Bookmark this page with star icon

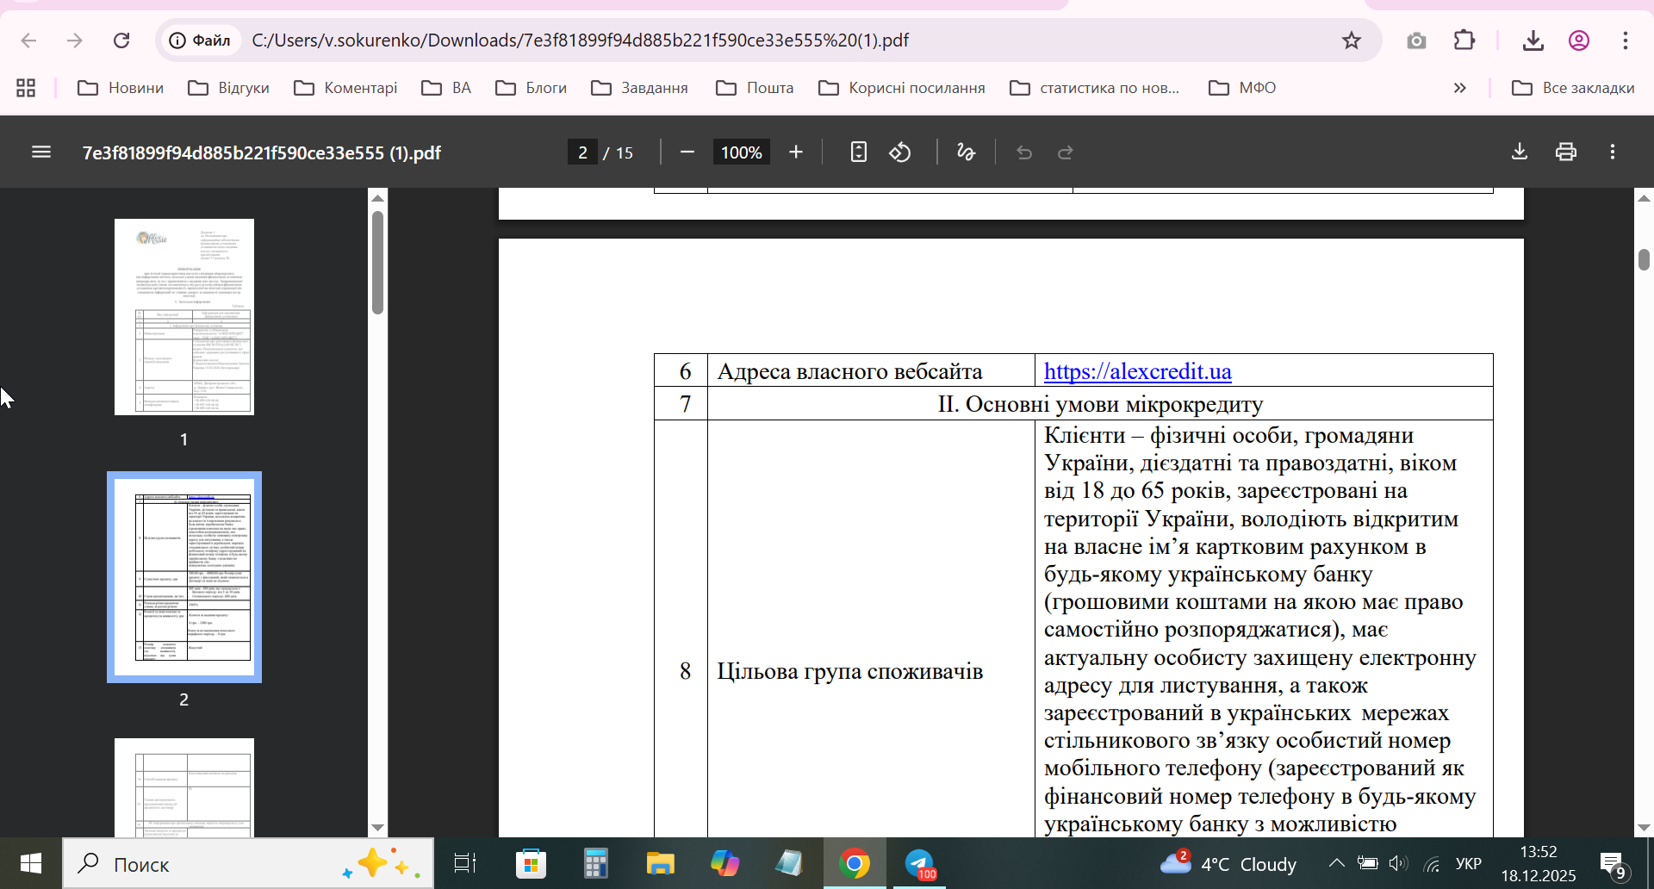[x=1351, y=40]
